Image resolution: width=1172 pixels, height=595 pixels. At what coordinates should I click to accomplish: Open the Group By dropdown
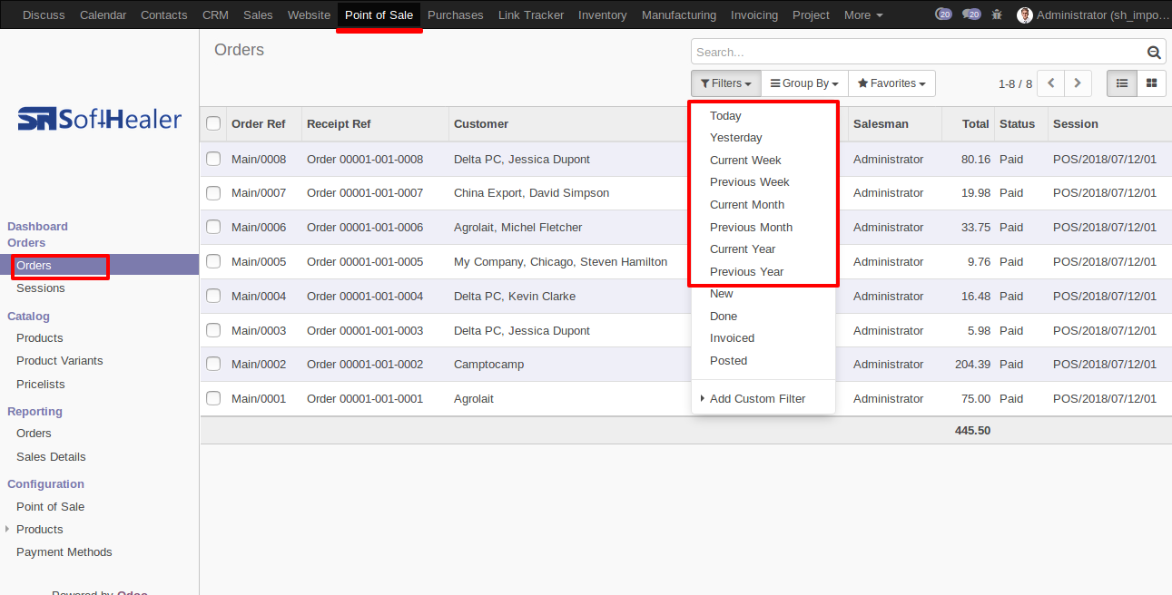point(804,83)
